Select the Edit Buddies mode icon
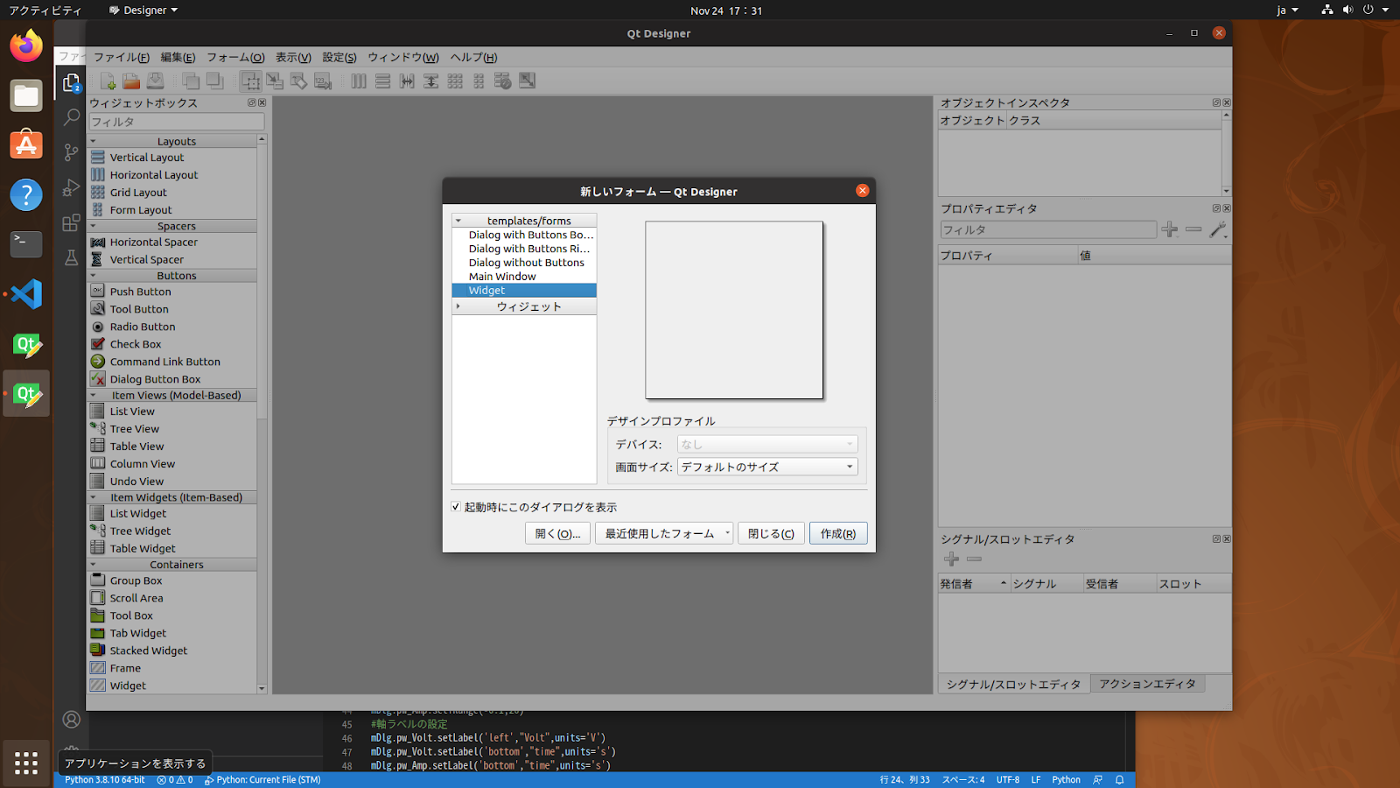Image resolution: width=1400 pixels, height=788 pixels. coord(298,81)
